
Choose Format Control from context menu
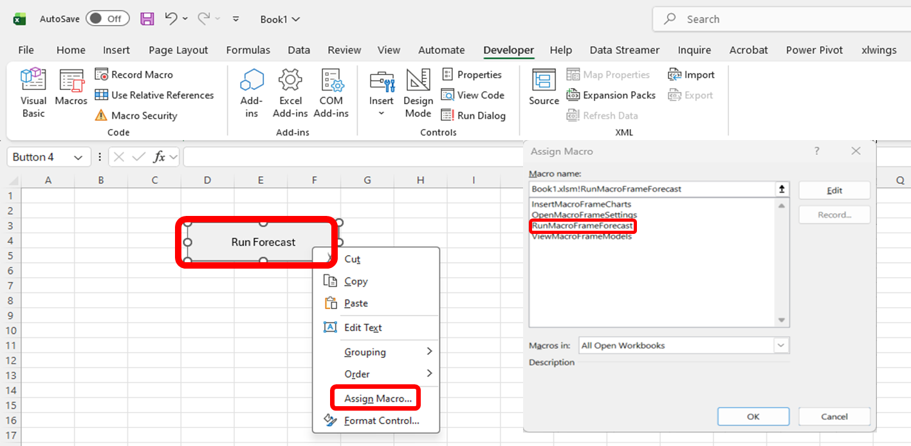coord(376,420)
